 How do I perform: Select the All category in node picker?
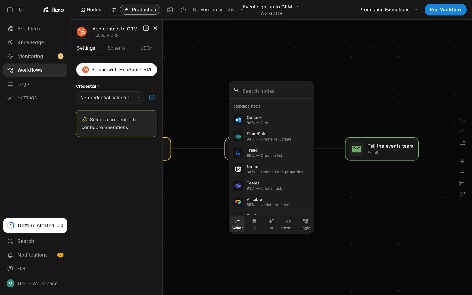point(254,224)
